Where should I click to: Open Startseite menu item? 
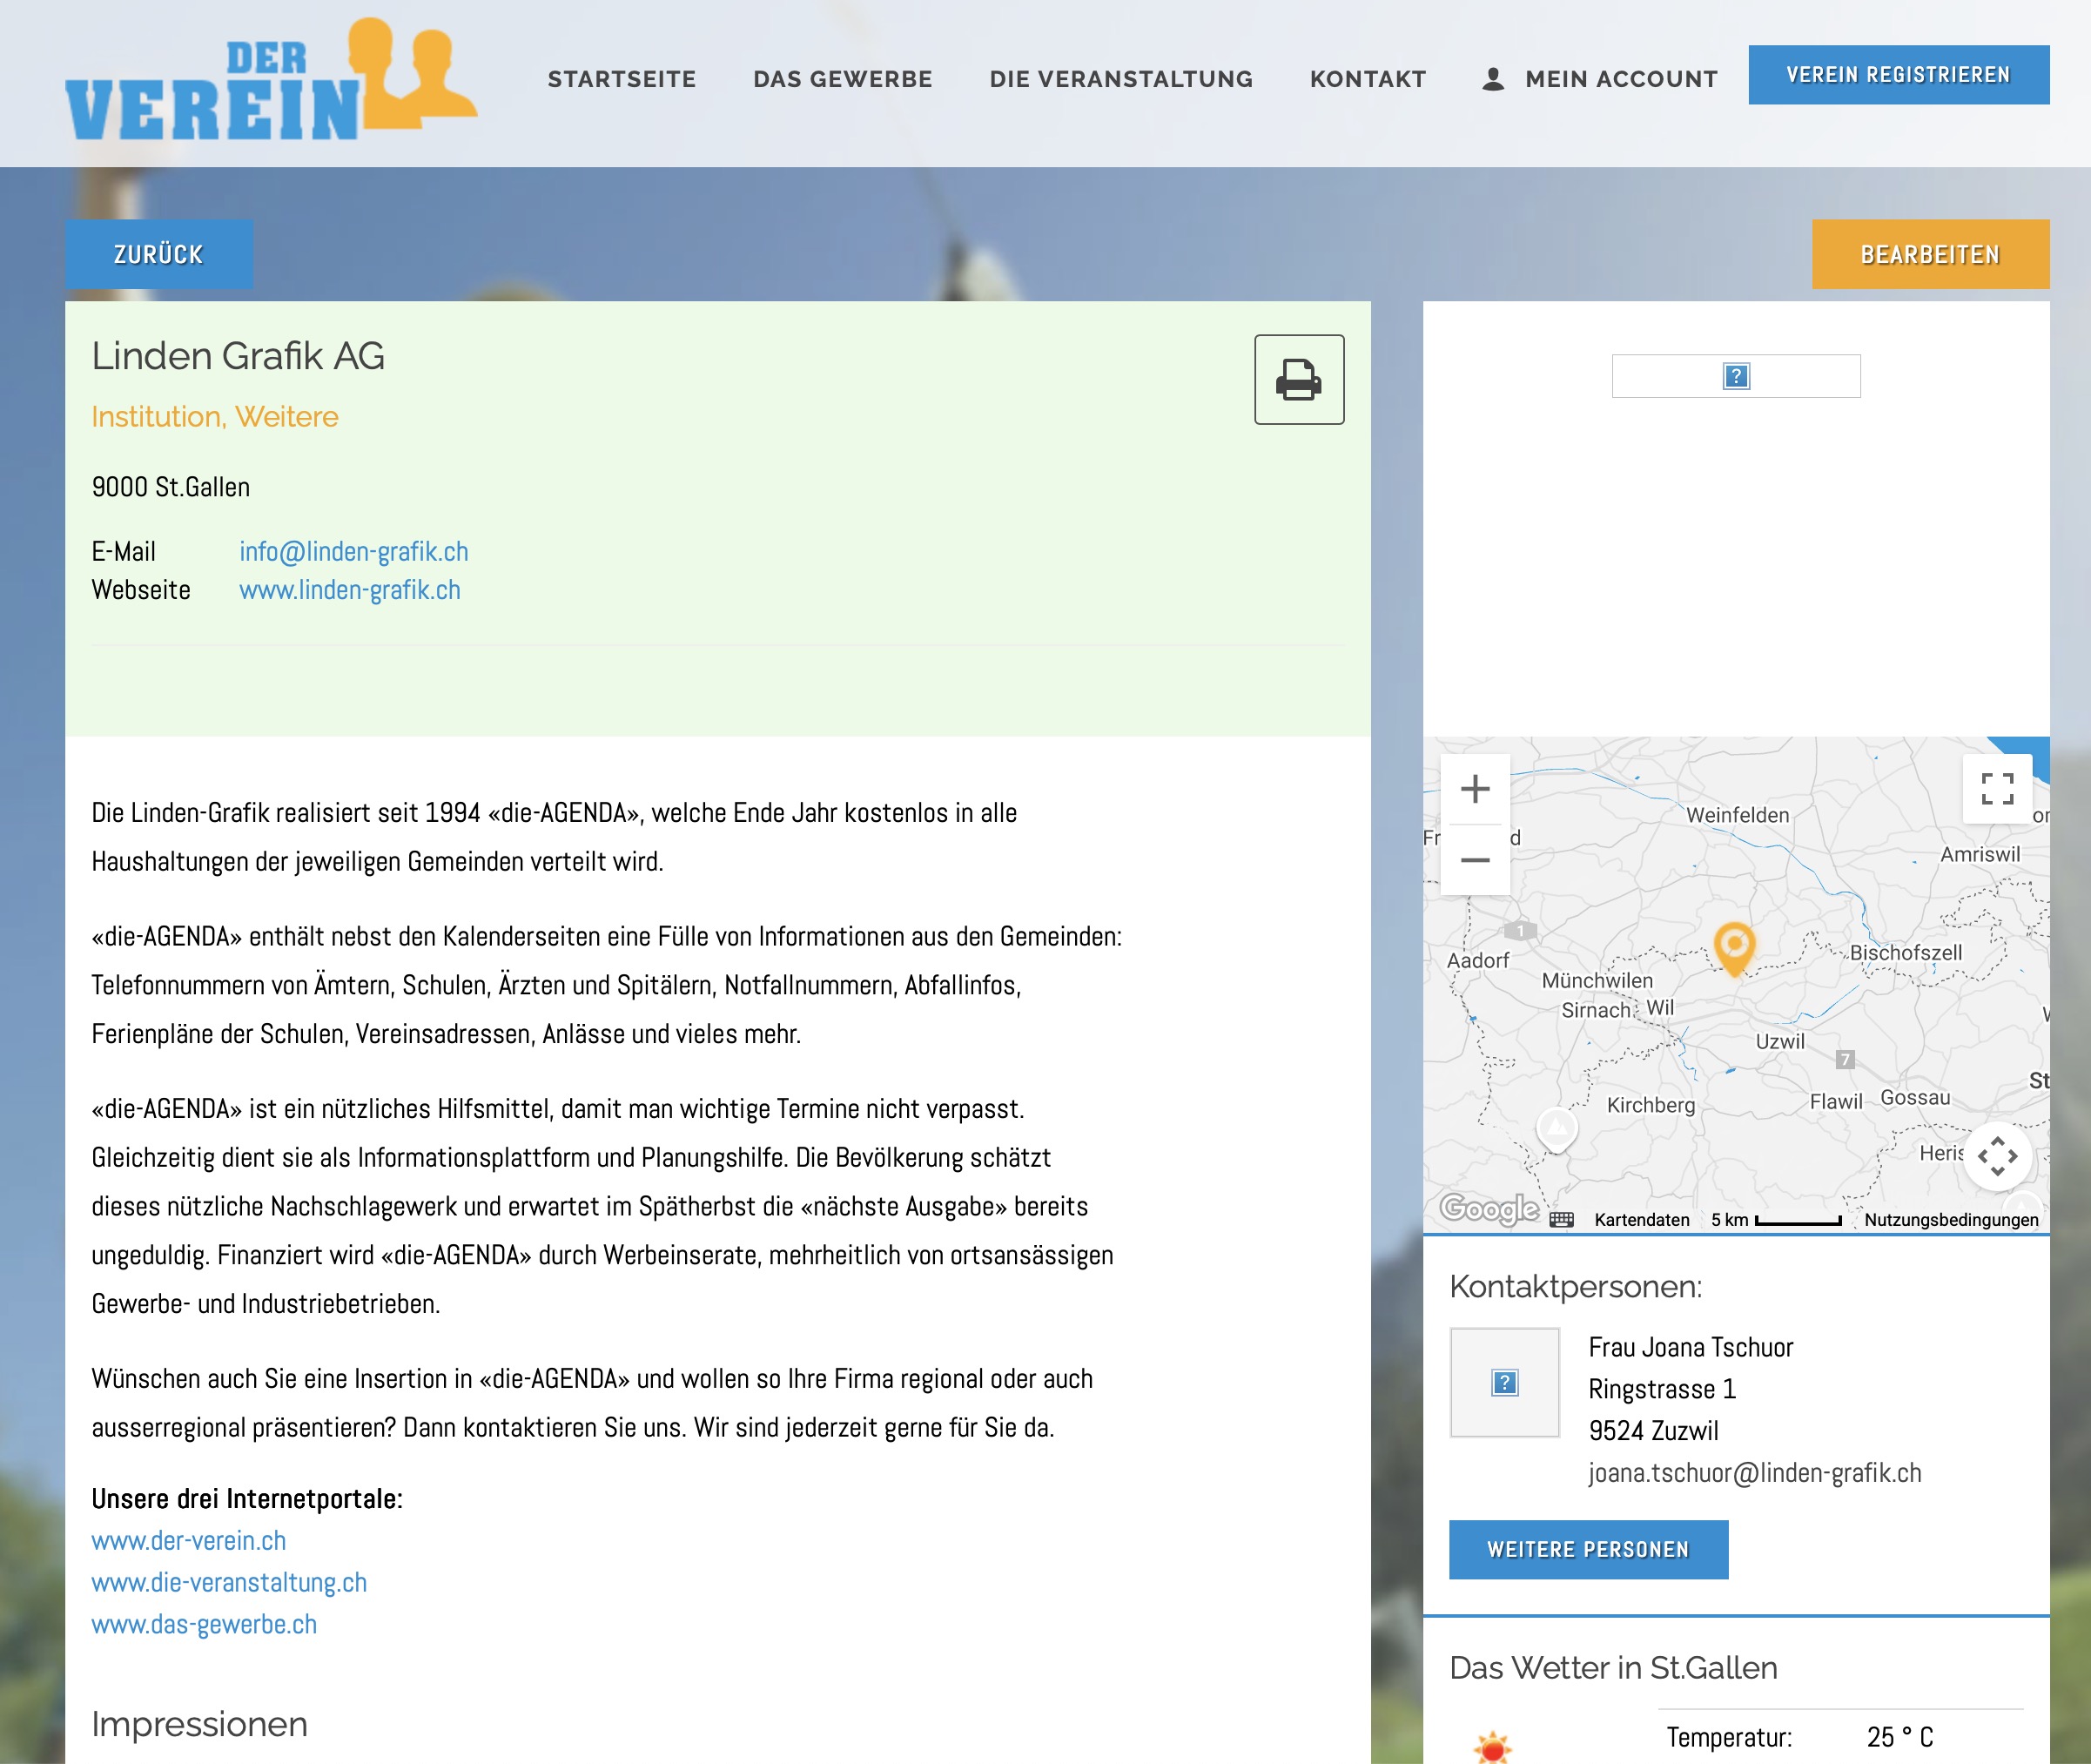[x=621, y=79]
